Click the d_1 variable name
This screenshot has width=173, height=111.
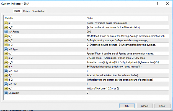pyautogui.click(x=11, y=75)
